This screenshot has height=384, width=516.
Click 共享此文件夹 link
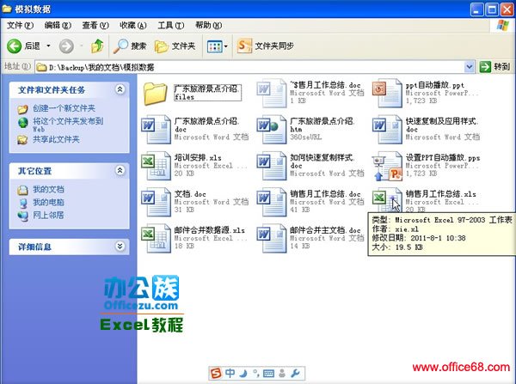56,139
